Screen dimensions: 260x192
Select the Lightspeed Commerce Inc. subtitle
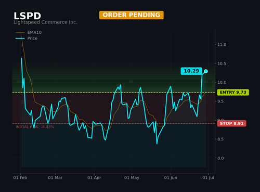(45, 22)
